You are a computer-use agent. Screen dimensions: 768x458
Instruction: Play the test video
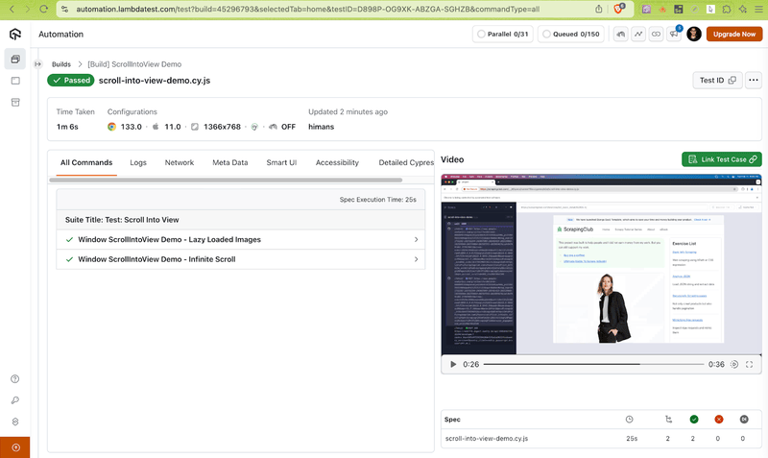453,365
